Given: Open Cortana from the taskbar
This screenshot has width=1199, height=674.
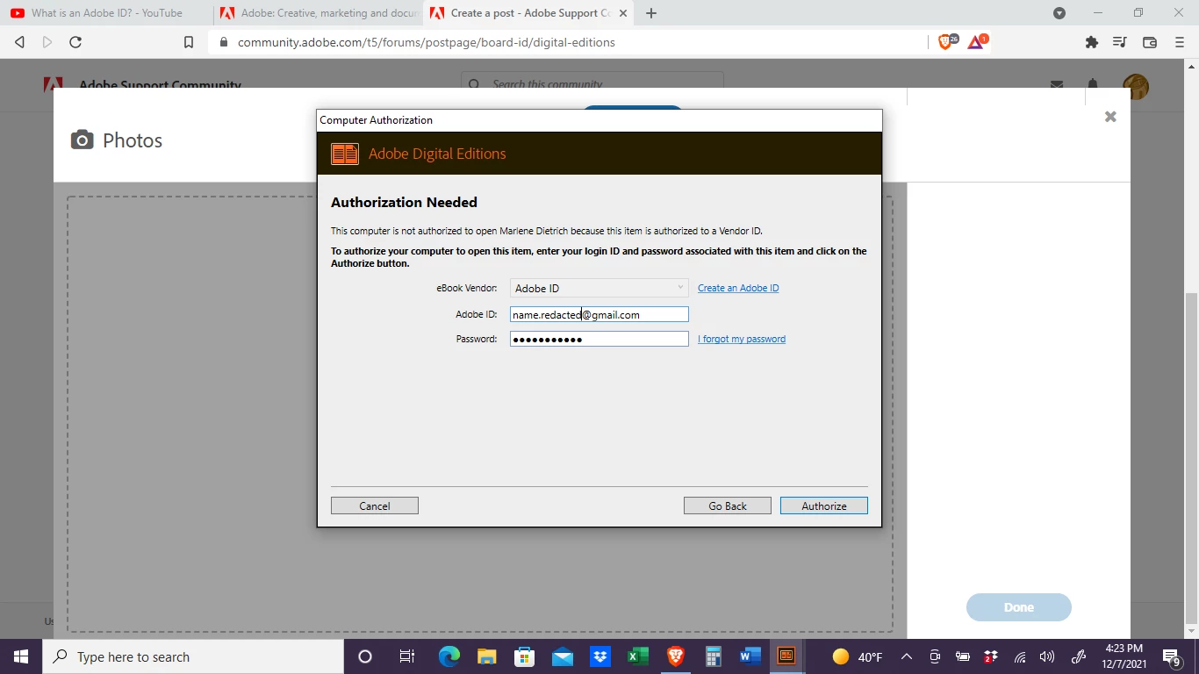Looking at the screenshot, I should pos(365,656).
